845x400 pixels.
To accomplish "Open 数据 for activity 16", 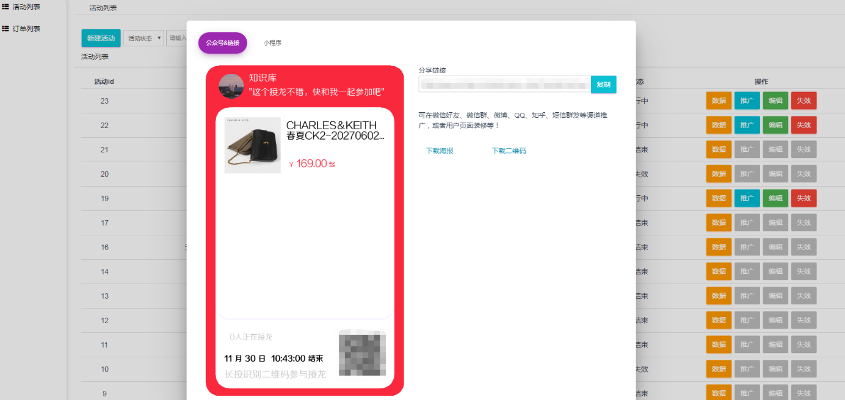I will point(719,247).
